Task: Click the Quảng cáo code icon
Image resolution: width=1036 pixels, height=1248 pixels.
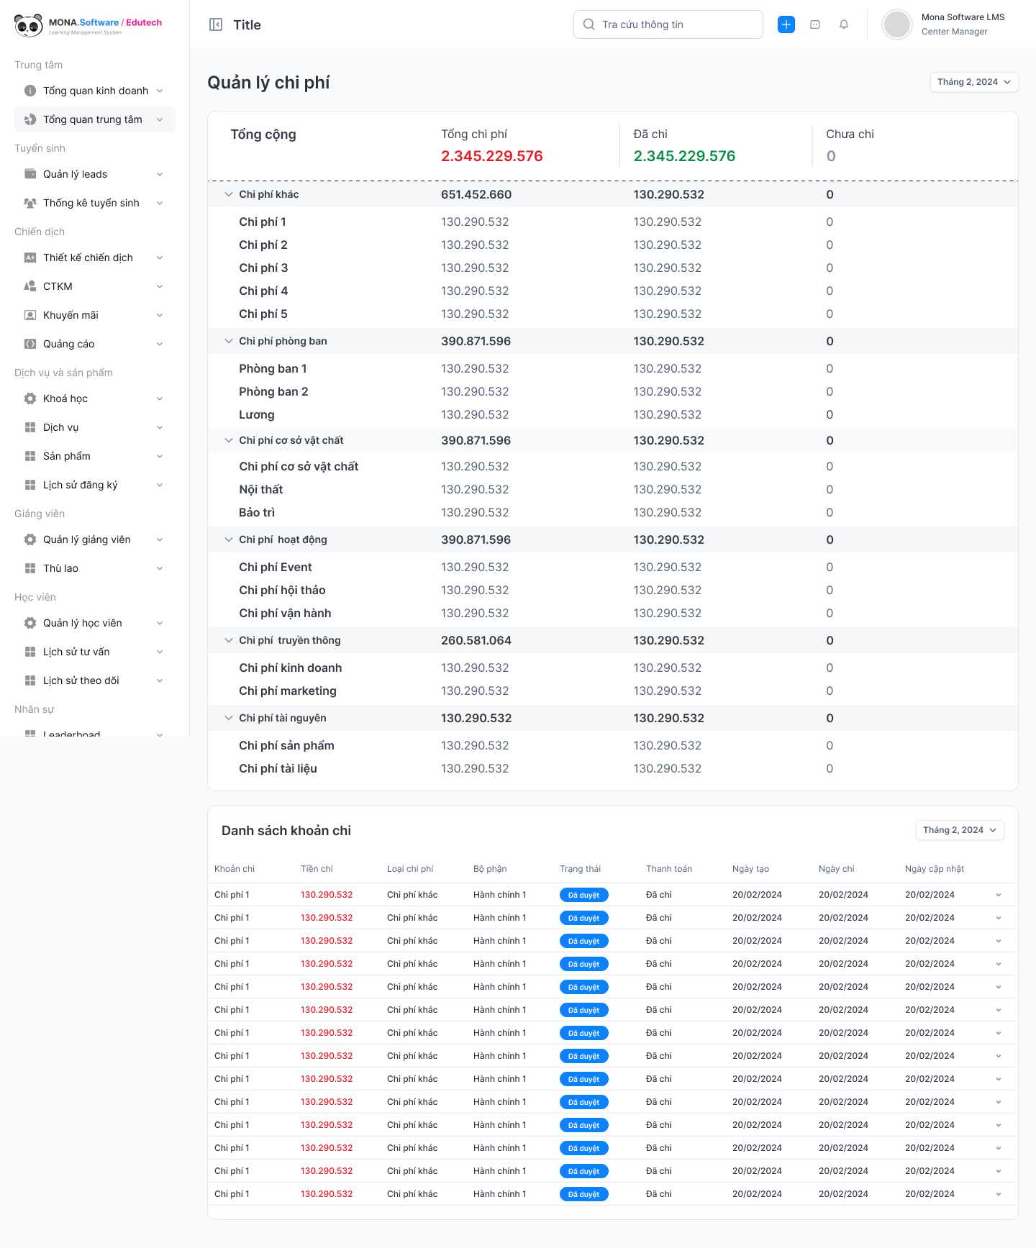Action: coord(30,344)
